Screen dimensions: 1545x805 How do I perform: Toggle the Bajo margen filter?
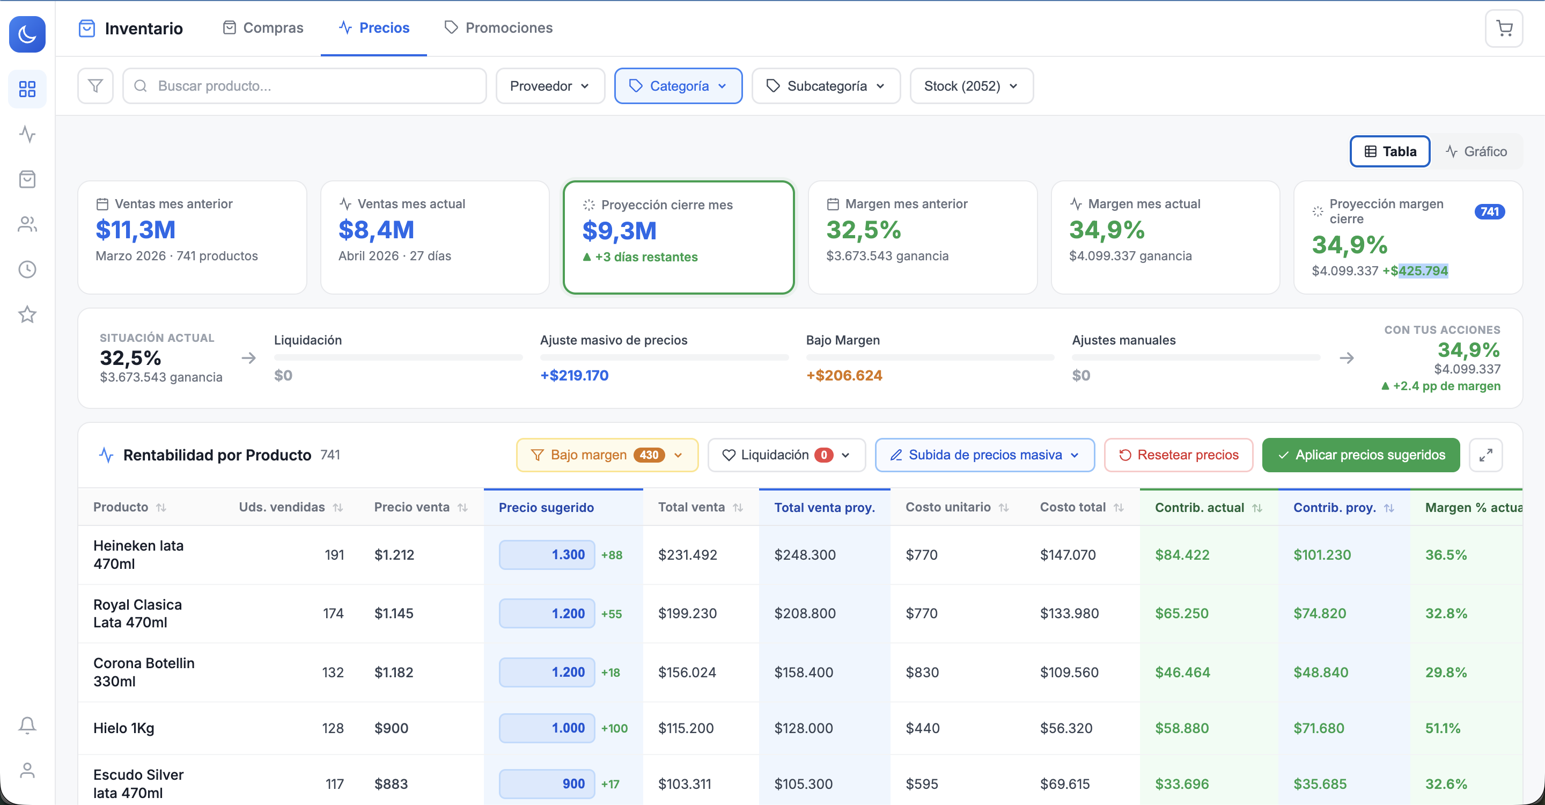click(607, 455)
